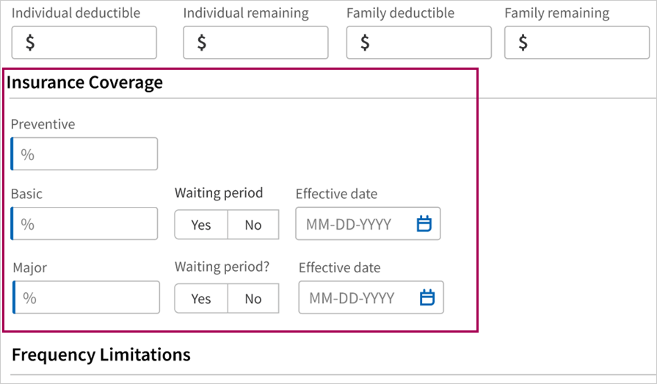This screenshot has height=384, width=657.
Task: Select the Major coverage percentage field
Action: (x=87, y=297)
